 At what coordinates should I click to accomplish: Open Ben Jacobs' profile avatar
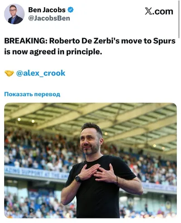coord(14,14)
